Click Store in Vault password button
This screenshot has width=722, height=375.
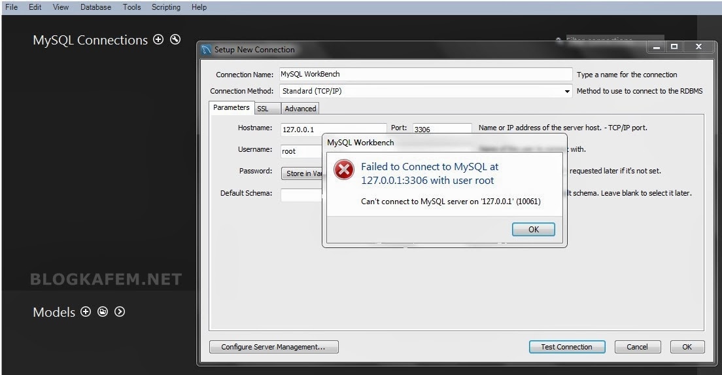click(x=302, y=173)
